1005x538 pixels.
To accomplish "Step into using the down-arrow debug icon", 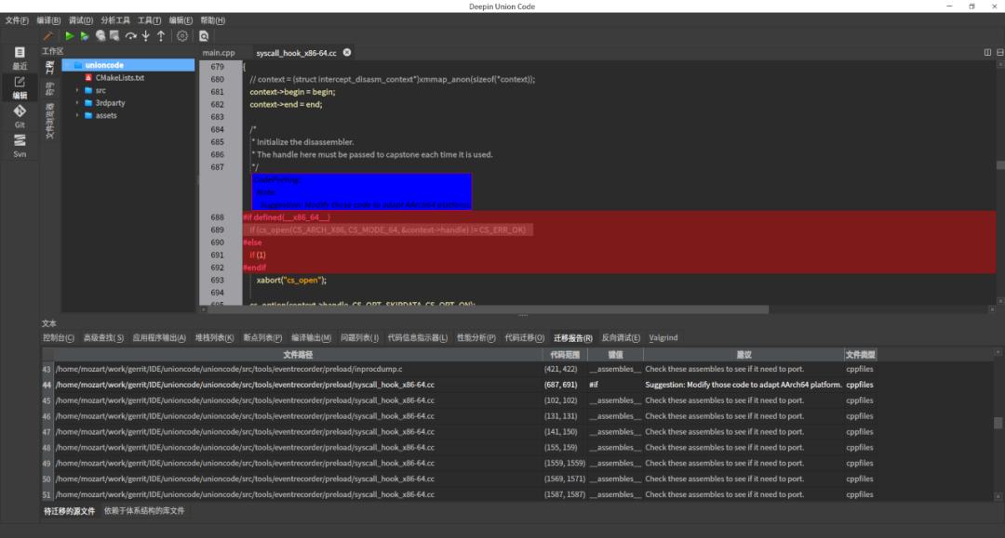I will (x=145, y=35).
